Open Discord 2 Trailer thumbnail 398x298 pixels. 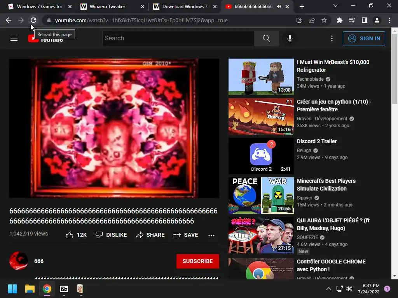click(261, 156)
